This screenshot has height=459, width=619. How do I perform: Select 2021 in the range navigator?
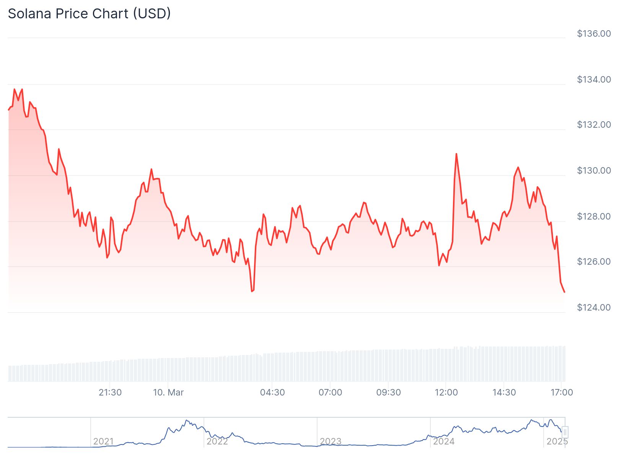tap(103, 441)
